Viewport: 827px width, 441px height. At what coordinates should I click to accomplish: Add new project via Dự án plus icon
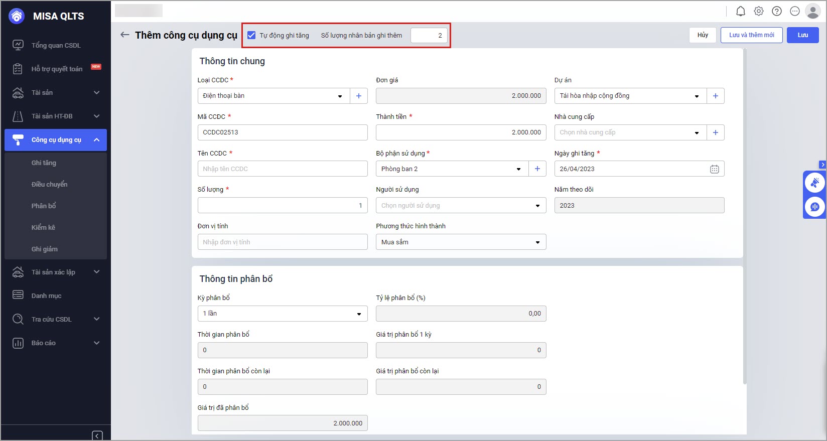point(715,96)
